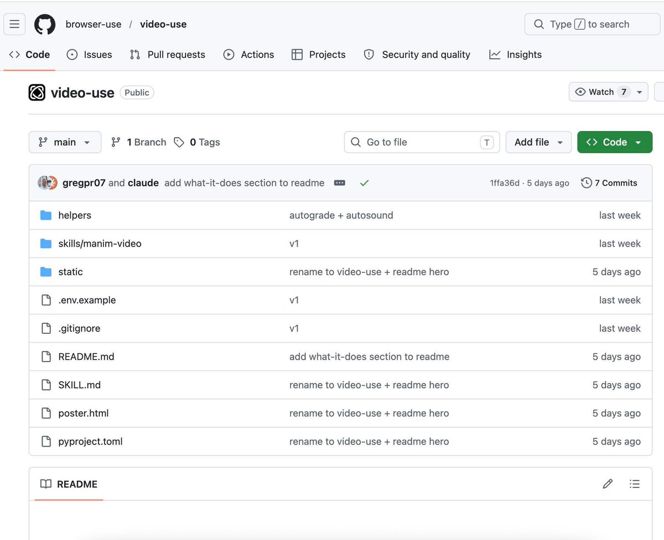The width and height of the screenshot is (664, 540).
Task: Open the Add file dropdown
Action: (539, 142)
